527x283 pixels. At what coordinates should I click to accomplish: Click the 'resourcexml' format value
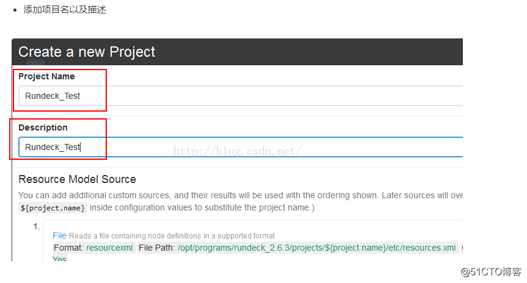pos(109,248)
